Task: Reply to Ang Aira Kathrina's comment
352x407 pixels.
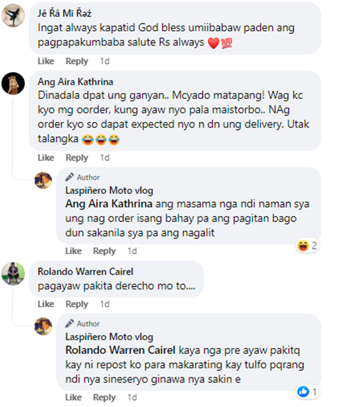Action: click(x=77, y=158)
